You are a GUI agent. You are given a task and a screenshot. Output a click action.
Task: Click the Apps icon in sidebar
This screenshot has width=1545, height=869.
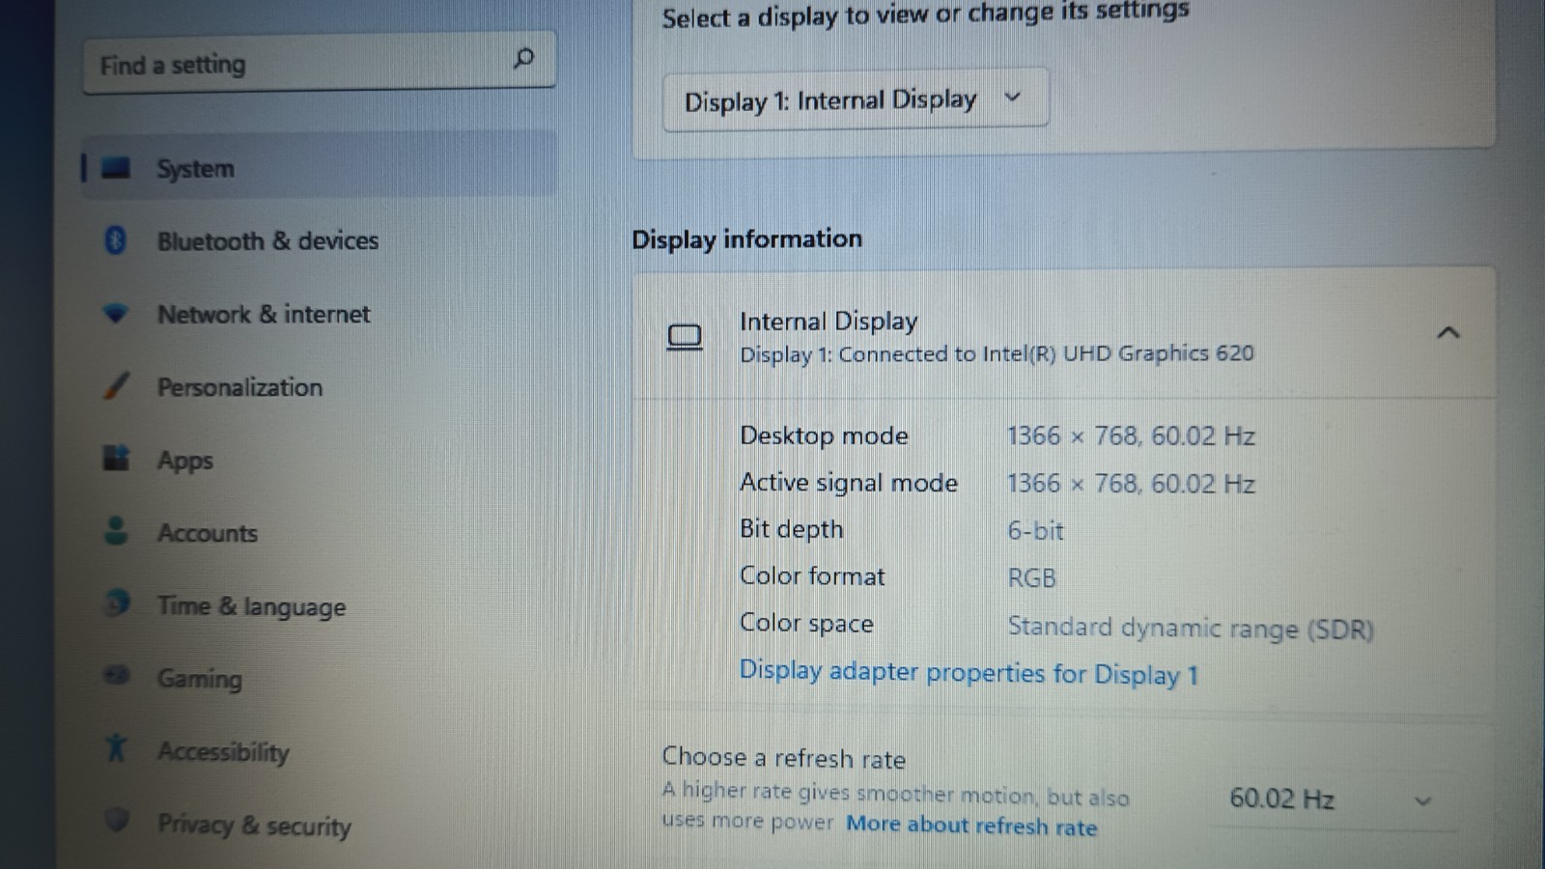coord(116,458)
